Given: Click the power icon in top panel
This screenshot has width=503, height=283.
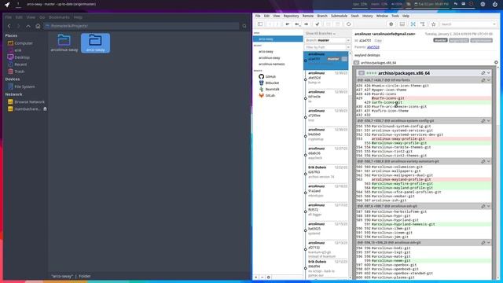Looking at the screenshot, I should coord(494,4).
